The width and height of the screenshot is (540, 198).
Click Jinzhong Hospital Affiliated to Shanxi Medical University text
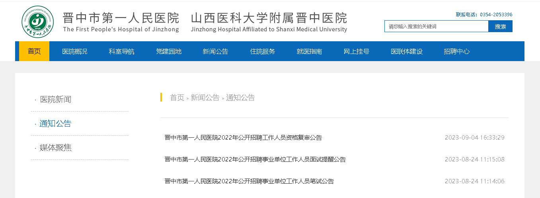click(269, 29)
